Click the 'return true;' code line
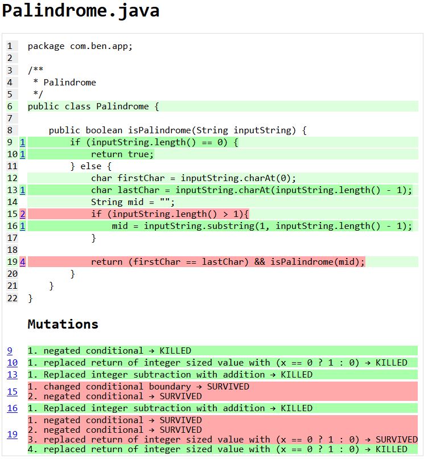Viewport: 428px width, 459px height. 122,154
